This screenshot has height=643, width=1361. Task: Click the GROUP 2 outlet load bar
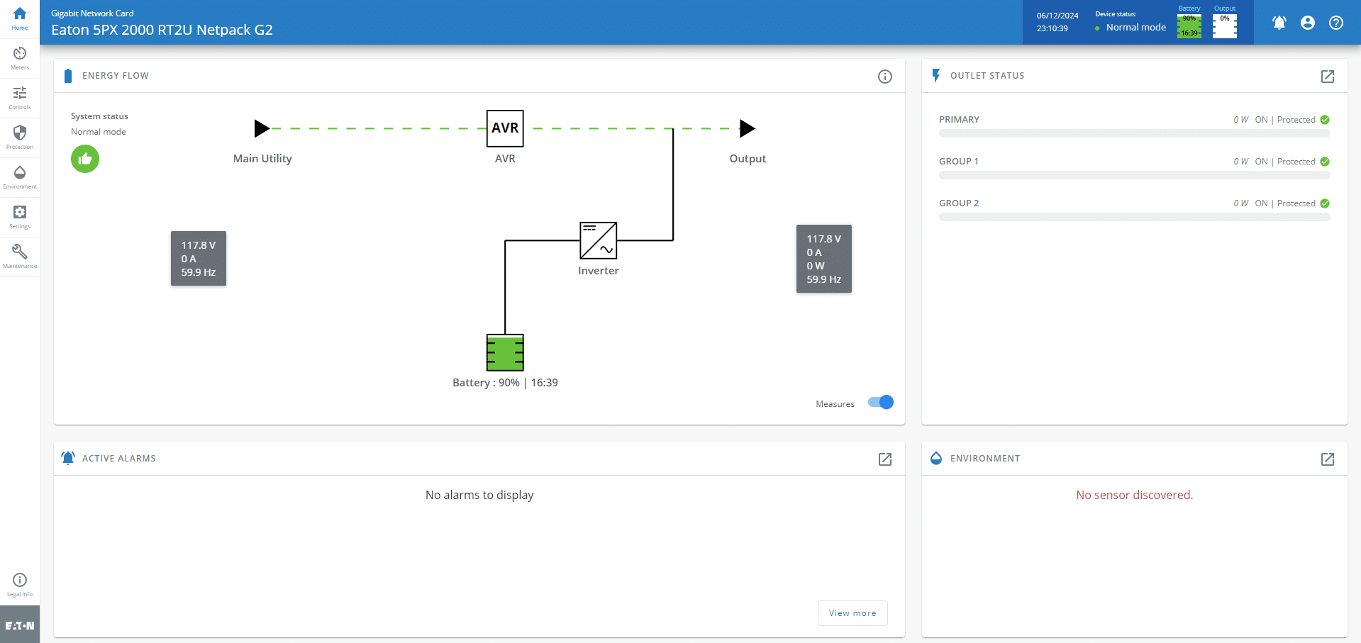(x=1134, y=217)
